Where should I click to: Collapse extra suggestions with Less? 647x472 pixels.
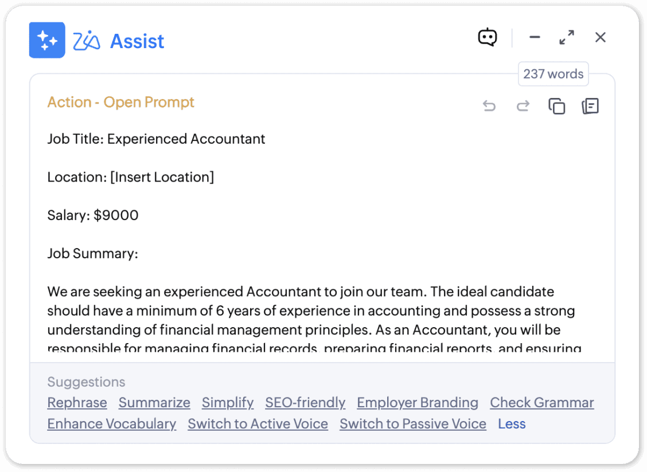[x=512, y=423]
